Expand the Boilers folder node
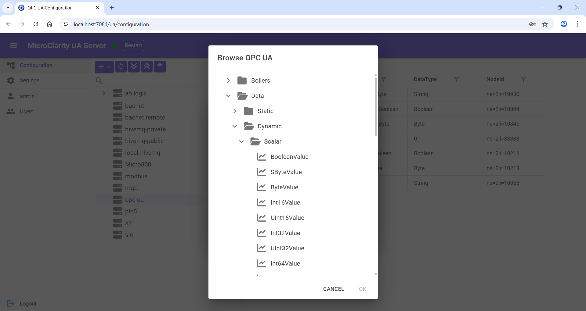The width and height of the screenshot is (586, 311). [228, 80]
